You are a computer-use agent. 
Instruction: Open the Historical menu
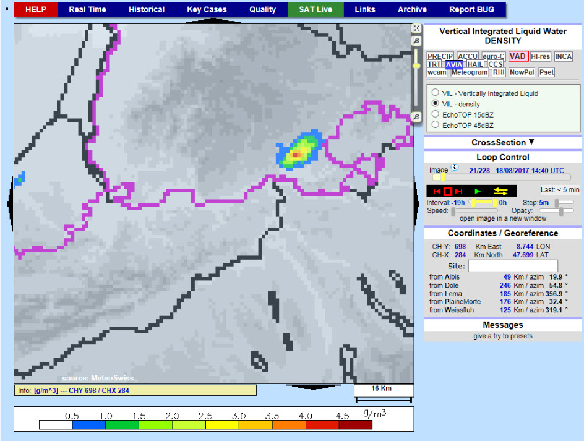click(147, 9)
